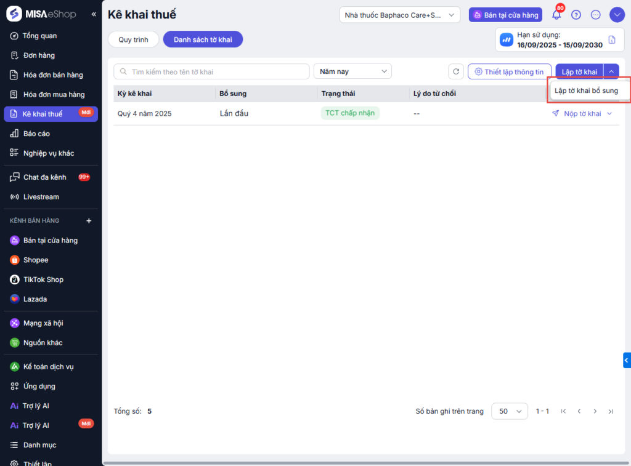The image size is (631, 466).
Task: Click the Lập tờ khai button
Action: [x=579, y=71]
